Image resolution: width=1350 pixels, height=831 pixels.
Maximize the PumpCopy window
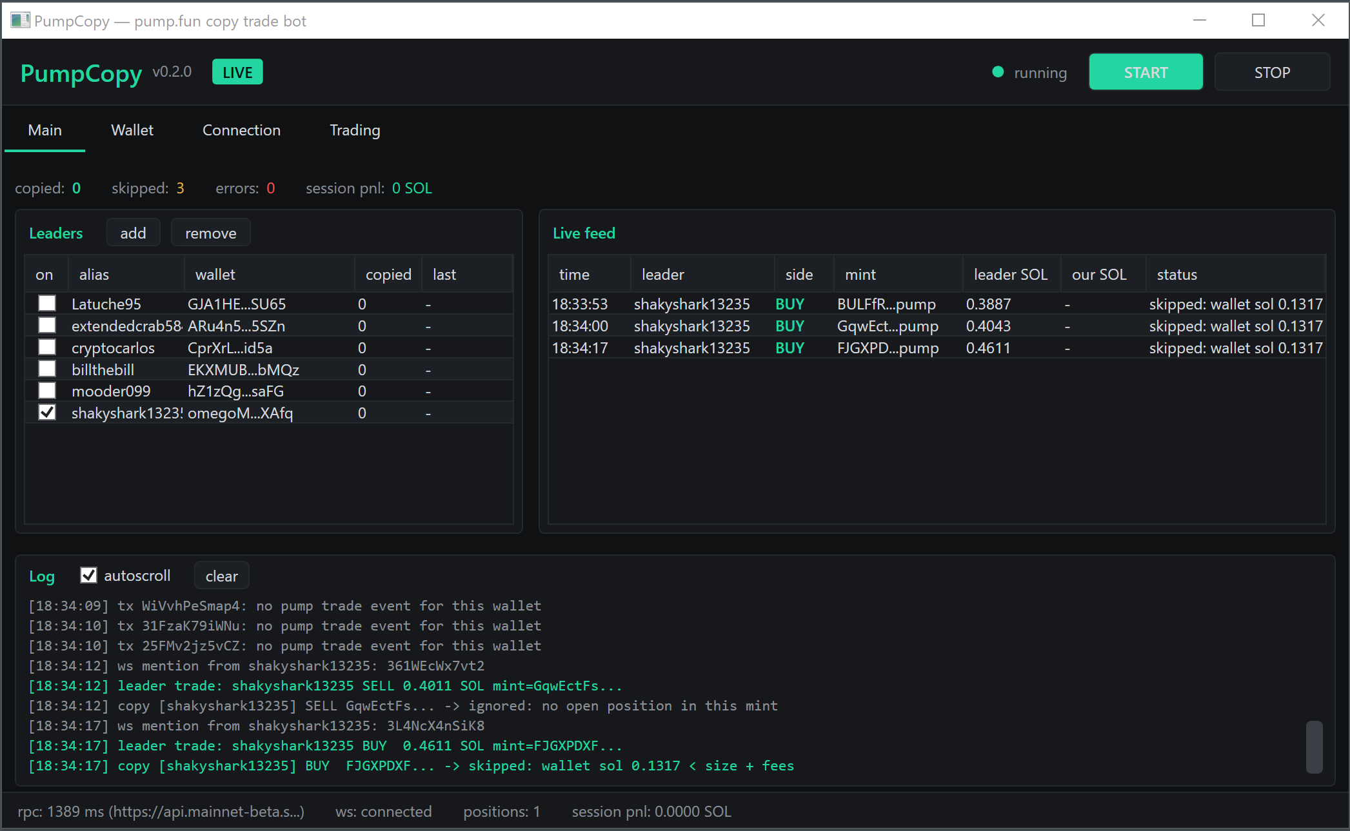coord(1258,20)
